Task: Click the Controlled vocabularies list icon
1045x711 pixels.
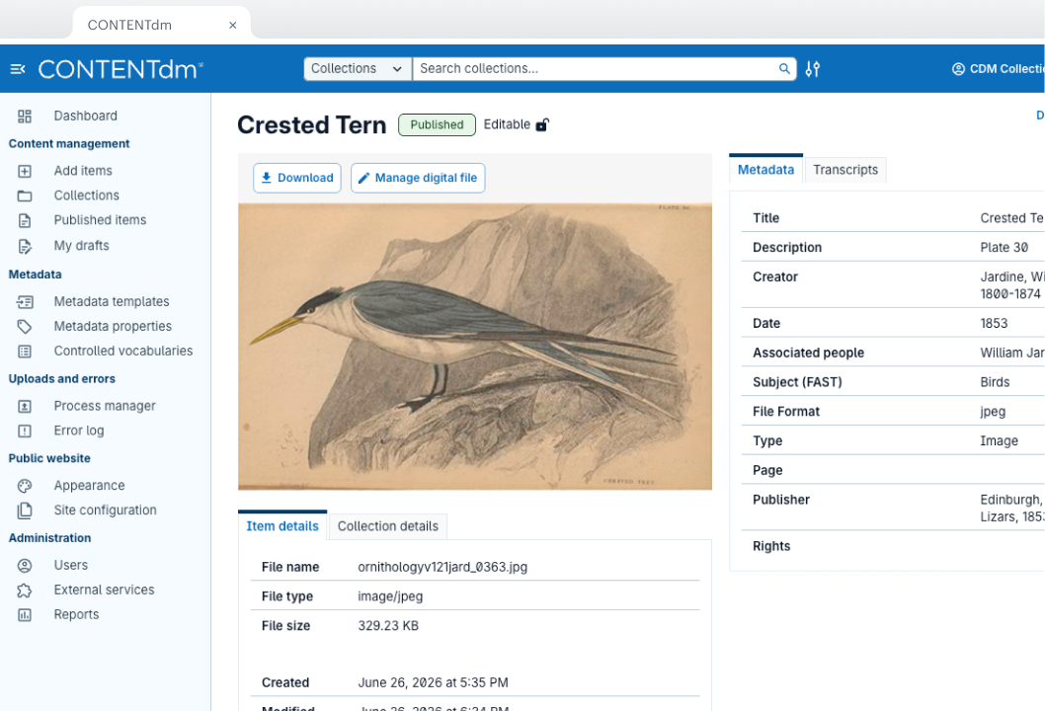Action: tap(25, 352)
